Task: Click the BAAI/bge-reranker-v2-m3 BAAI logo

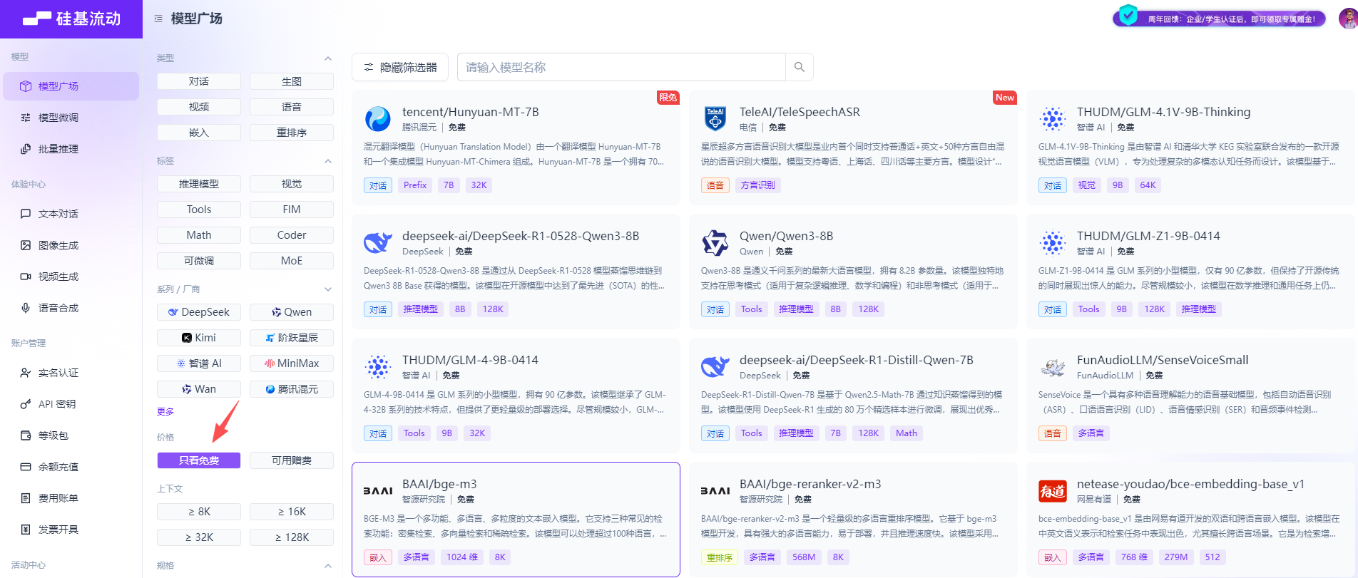Action: tap(715, 491)
